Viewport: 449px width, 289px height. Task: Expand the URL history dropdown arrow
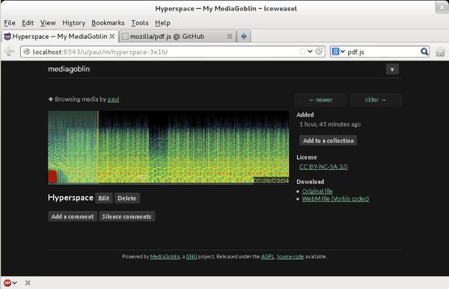pos(310,52)
